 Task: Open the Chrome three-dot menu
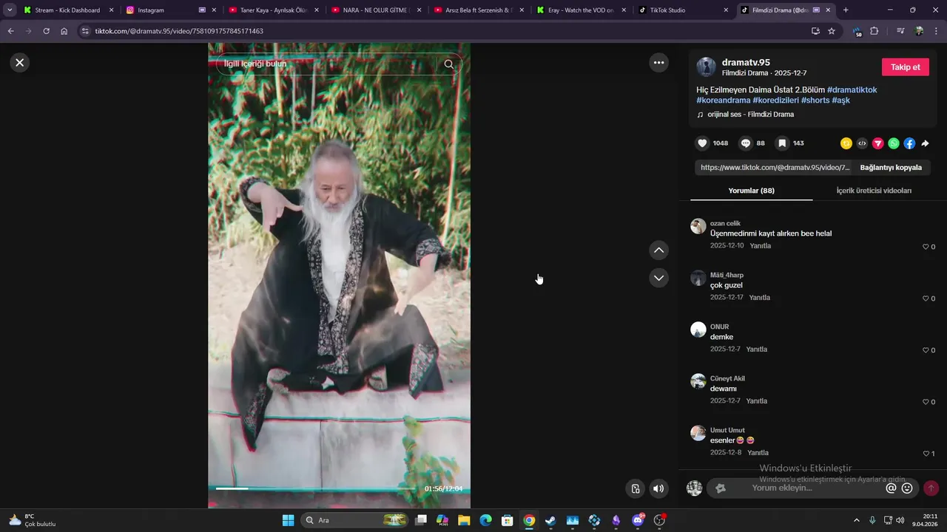coord(936,31)
